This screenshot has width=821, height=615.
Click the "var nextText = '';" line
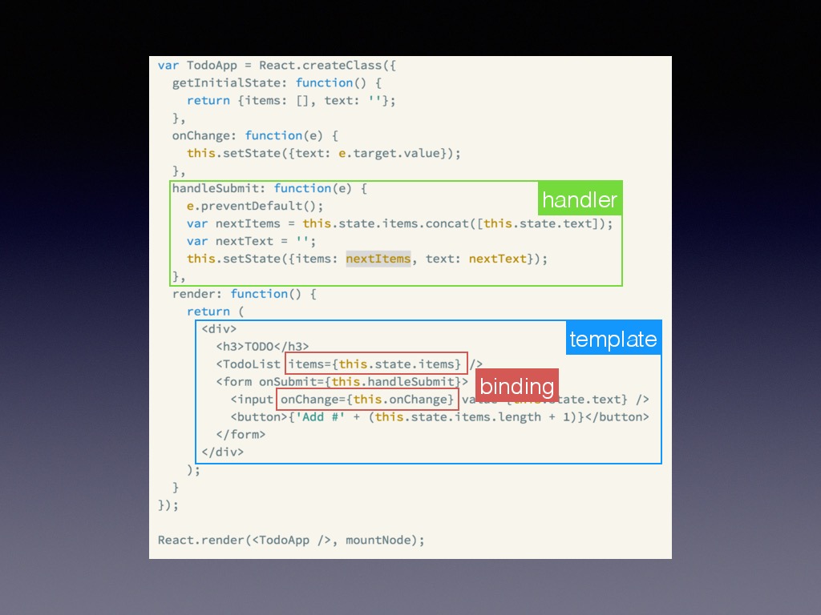point(251,241)
